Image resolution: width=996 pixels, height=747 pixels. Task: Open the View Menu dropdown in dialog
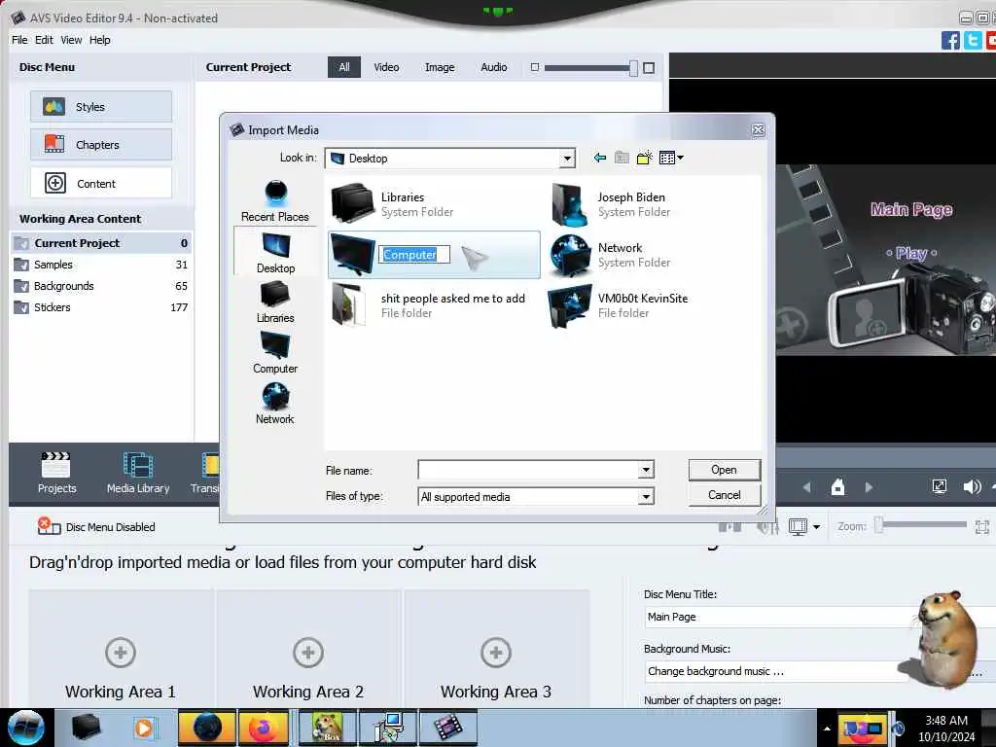[671, 158]
